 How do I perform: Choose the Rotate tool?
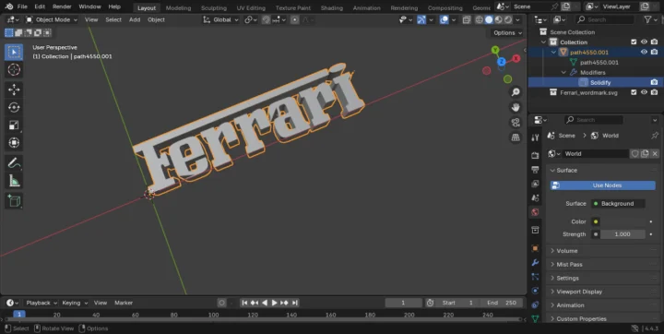coord(14,107)
